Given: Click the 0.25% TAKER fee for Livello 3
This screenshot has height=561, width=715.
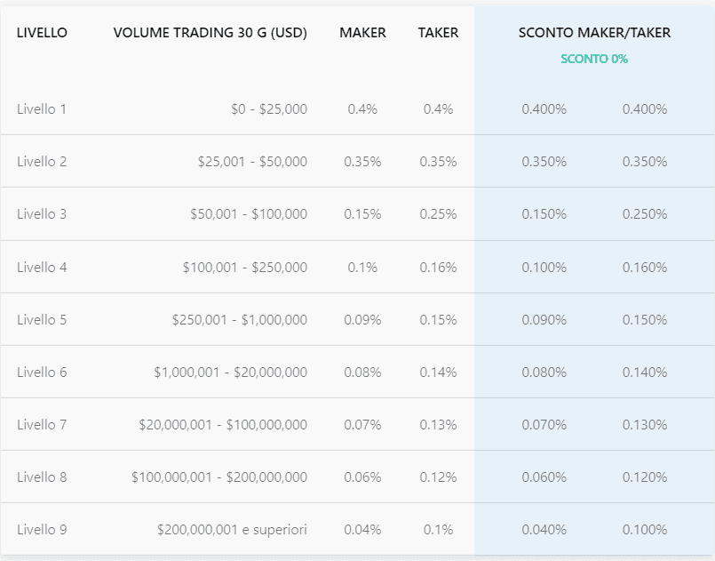Looking at the screenshot, I should [x=438, y=214].
